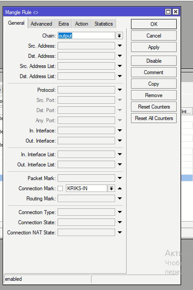
Task: Apply the mangle rule changes
Action: [x=154, y=47]
